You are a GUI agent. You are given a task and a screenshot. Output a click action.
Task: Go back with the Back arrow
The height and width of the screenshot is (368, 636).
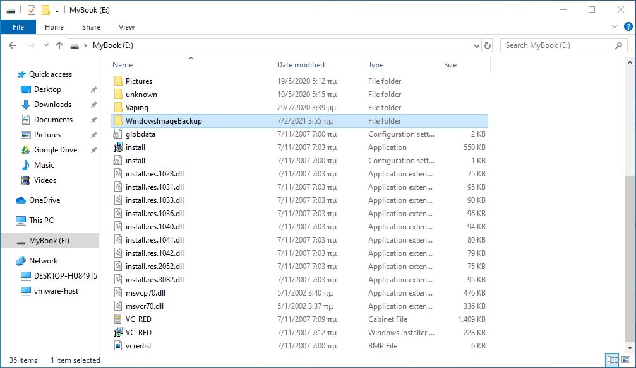click(13, 45)
